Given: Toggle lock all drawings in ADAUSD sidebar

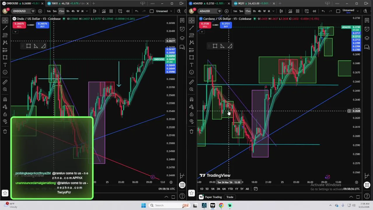Looking at the screenshot, I should [191, 114].
